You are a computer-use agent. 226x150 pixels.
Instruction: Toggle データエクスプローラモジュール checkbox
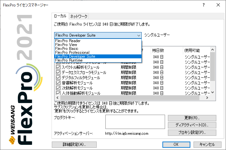click(x=58, y=73)
